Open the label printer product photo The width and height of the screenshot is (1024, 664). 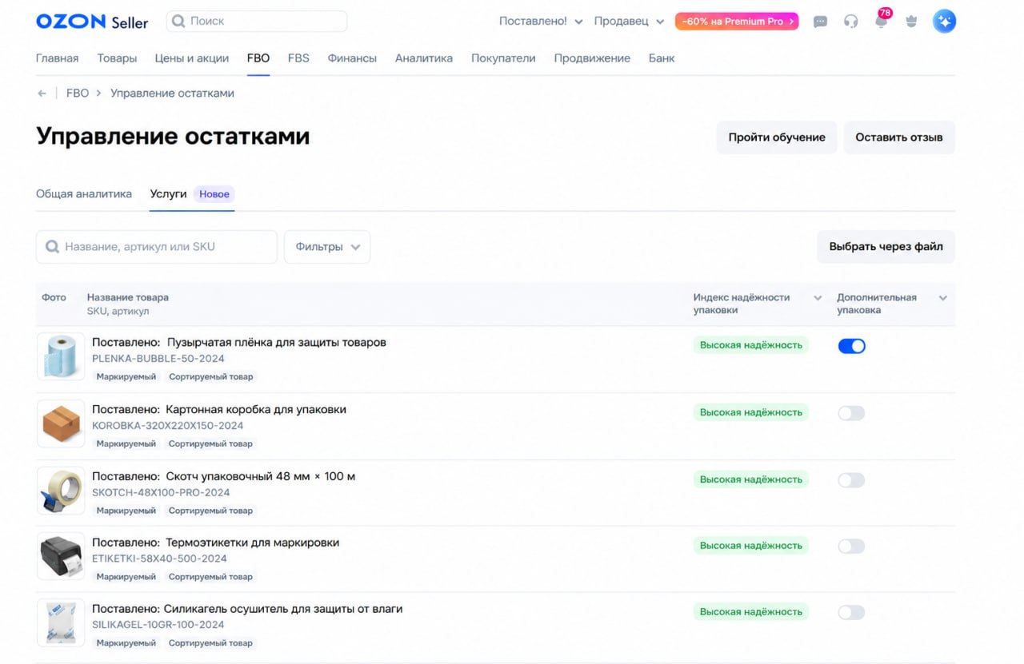(61, 556)
